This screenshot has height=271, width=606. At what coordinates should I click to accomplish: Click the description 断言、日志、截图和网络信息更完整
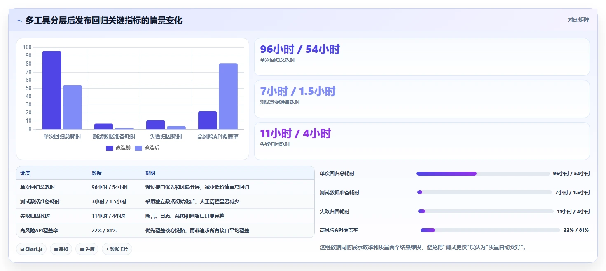(185, 216)
